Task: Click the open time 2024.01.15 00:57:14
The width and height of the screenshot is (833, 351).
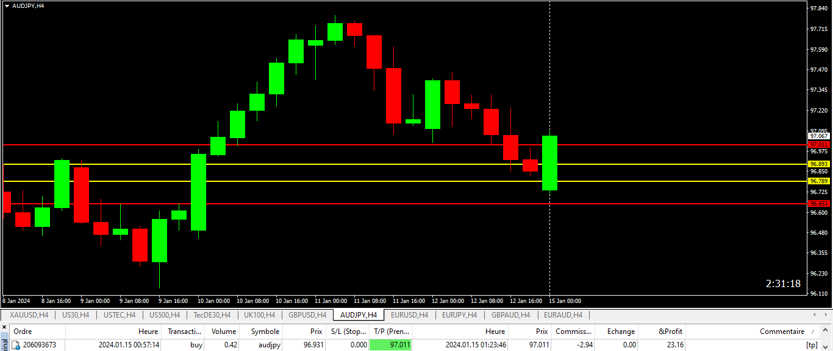Action: 129,345
